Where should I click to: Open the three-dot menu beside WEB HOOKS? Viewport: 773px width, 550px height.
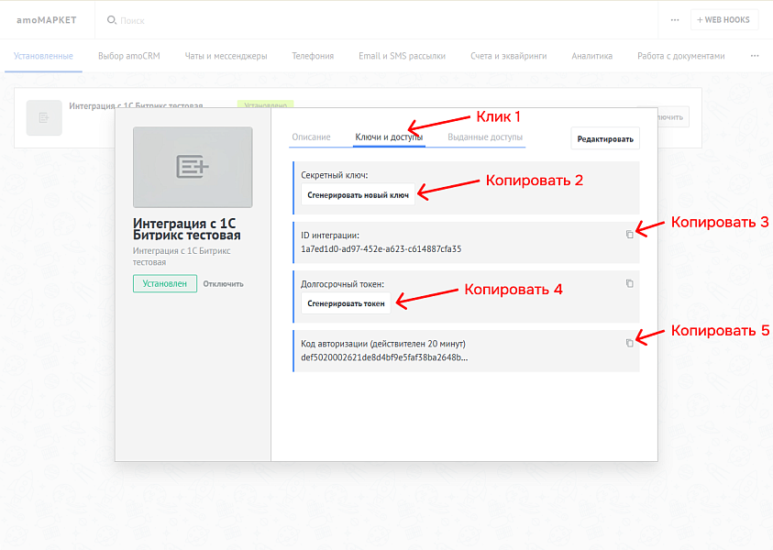click(x=675, y=19)
